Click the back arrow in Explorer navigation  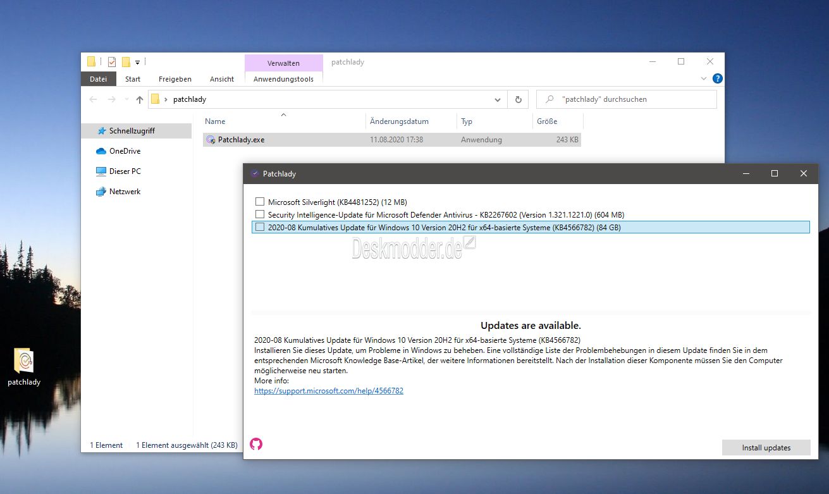click(94, 99)
